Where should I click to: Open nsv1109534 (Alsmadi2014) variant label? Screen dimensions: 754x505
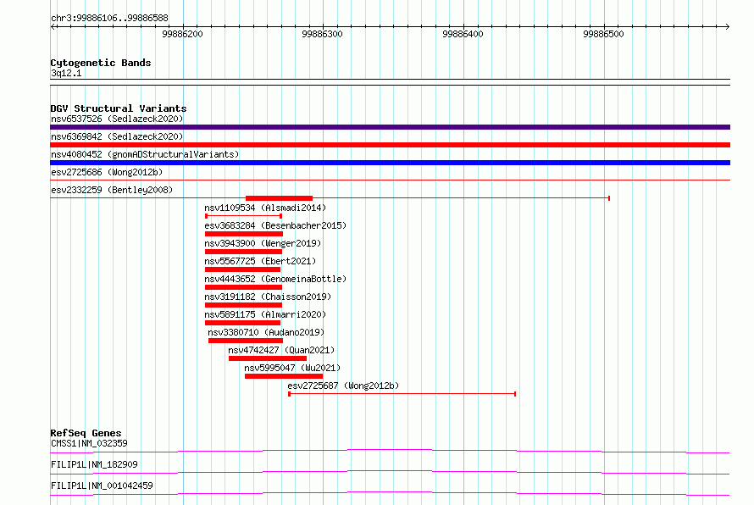click(265, 208)
